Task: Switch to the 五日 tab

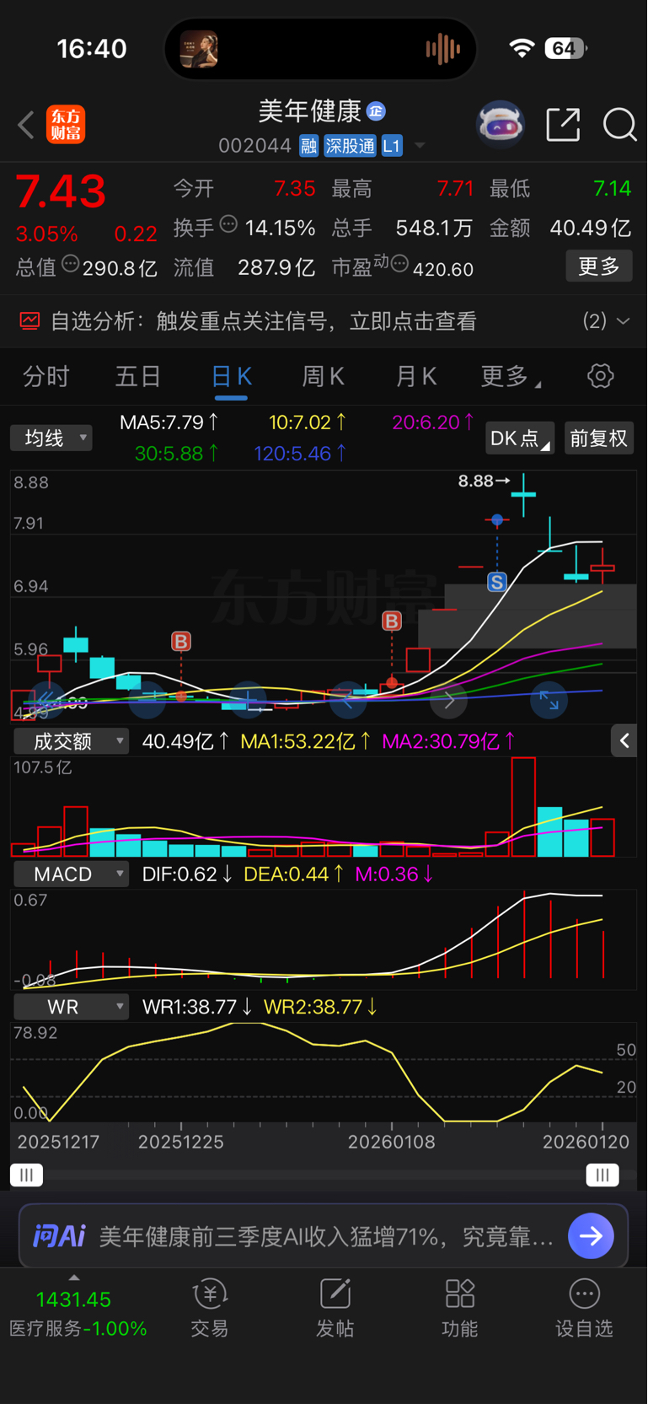Action: (138, 376)
